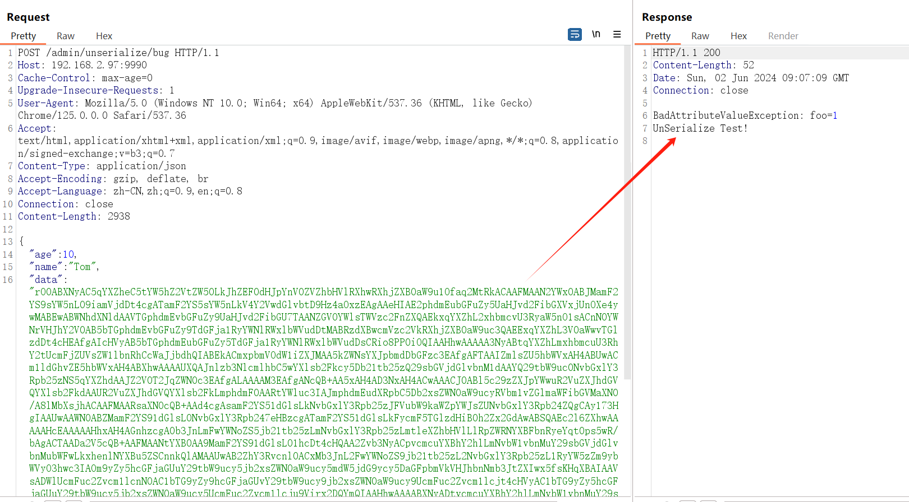
Task: Click the response Date header line
Action: tap(751, 78)
